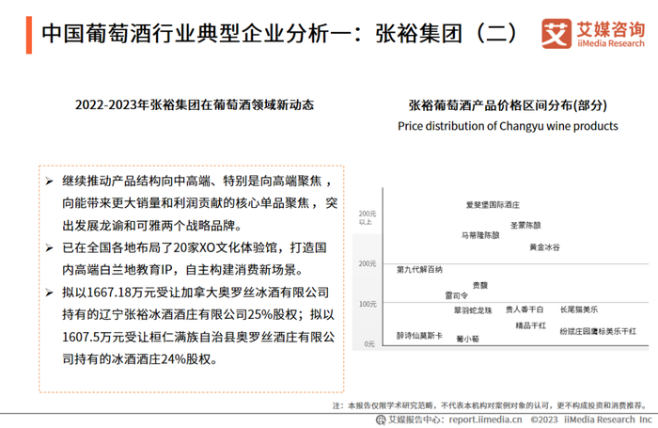Click the 100元 axis label

point(368,304)
